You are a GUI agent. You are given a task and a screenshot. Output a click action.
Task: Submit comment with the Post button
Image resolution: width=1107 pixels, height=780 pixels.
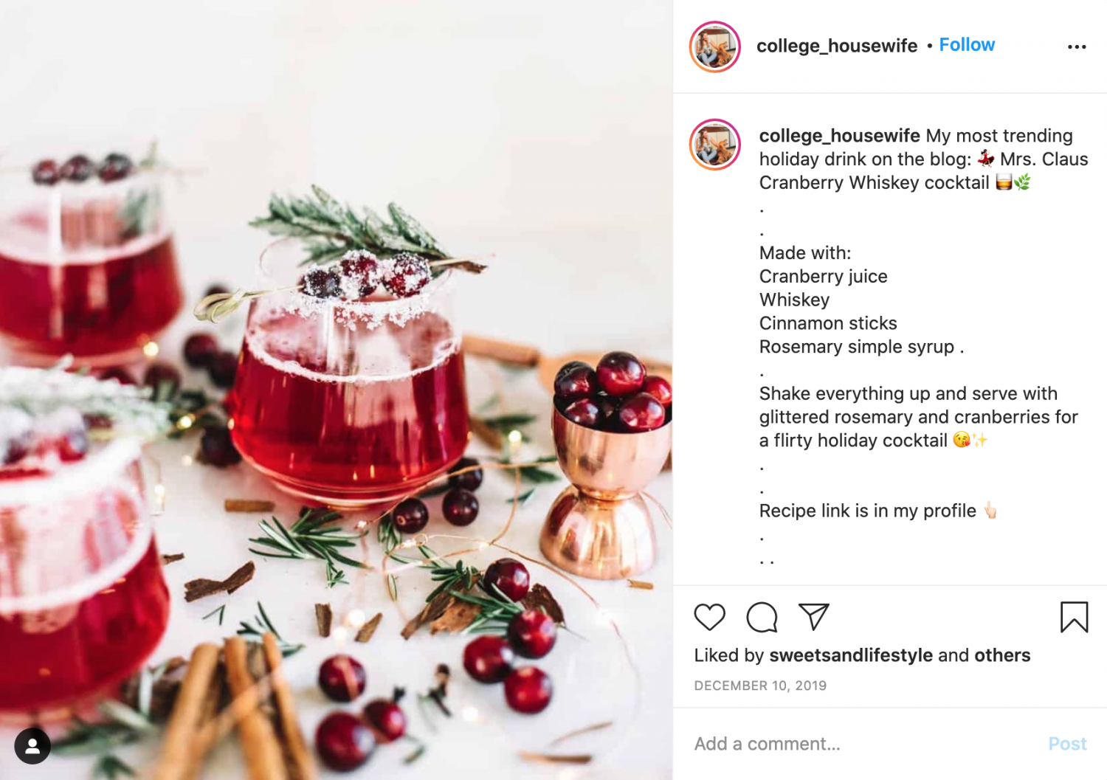(x=1067, y=744)
